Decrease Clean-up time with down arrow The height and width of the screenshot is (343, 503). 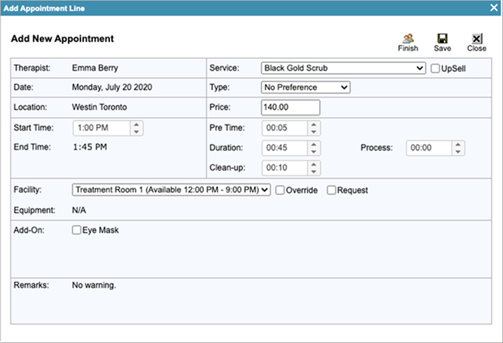point(314,171)
